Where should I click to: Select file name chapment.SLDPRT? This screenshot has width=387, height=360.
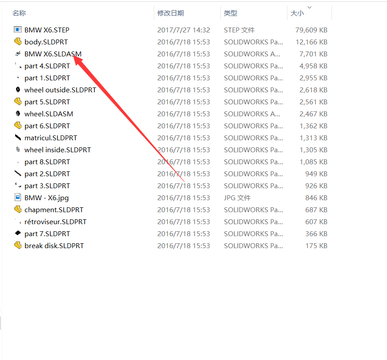[54, 210]
